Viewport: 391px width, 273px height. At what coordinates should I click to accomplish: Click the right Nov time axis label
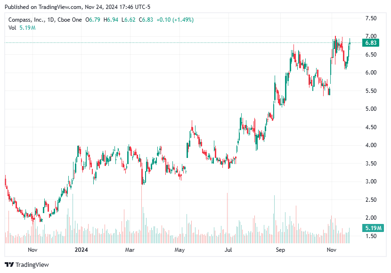331,250
